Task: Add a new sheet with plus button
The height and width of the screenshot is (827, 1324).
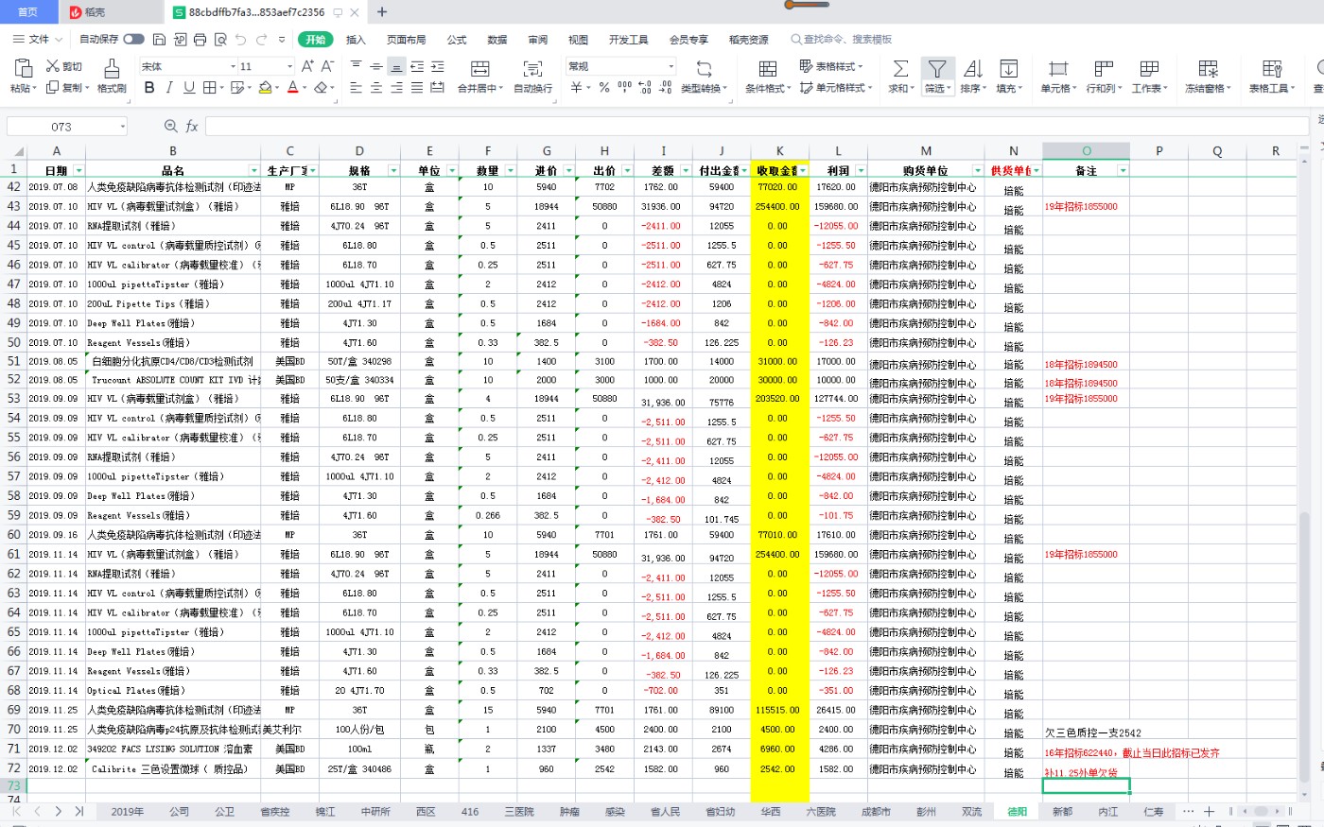Action: (x=1209, y=812)
